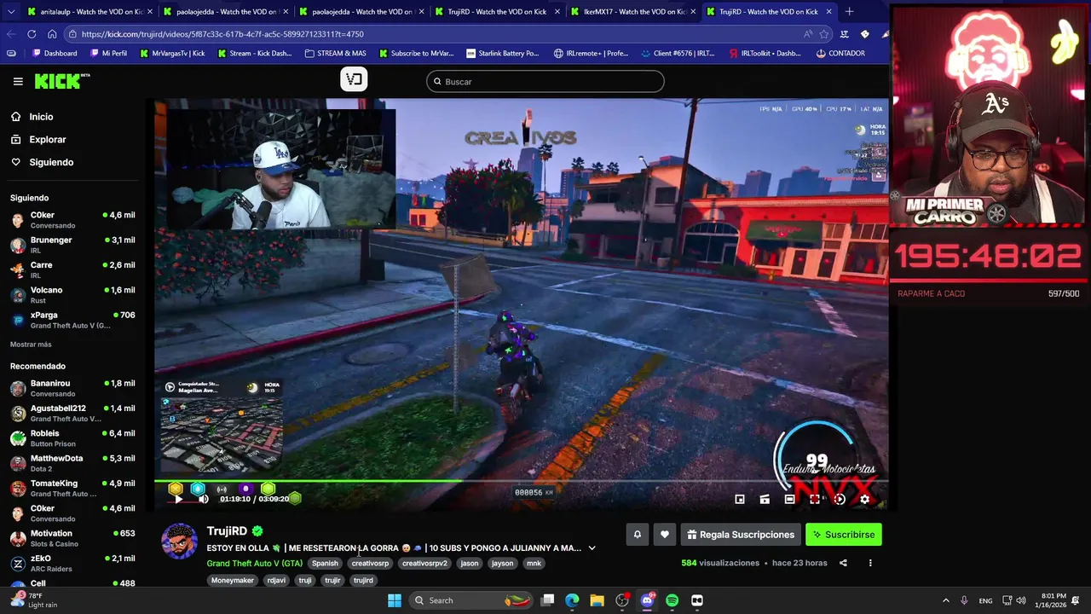Expand the stream title chevron
Screen dimensions: 1091x614
pyautogui.click(x=592, y=548)
